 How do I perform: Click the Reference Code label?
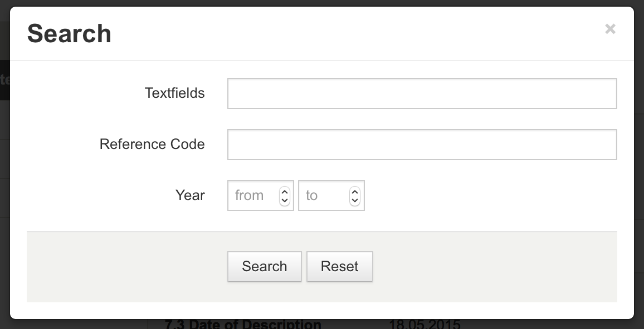tap(152, 144)
